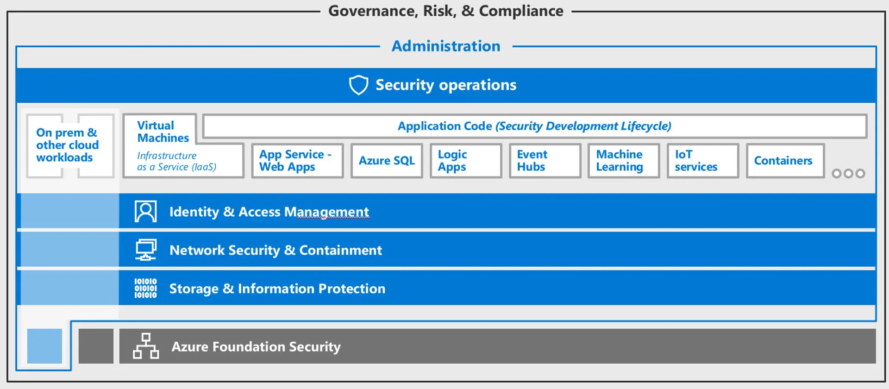
Task: Click the Azure Foundation Security hierarchy icon
Action: (146, 346)
